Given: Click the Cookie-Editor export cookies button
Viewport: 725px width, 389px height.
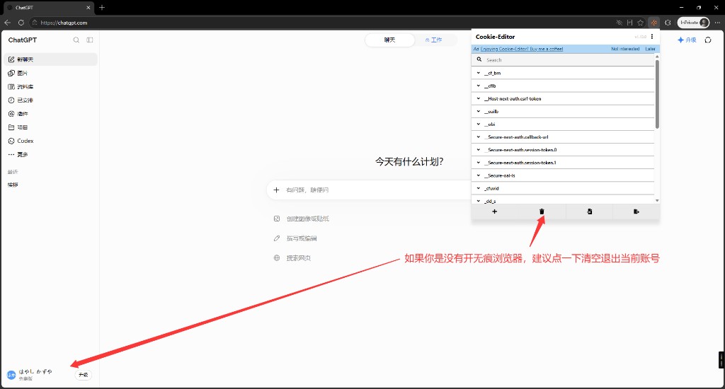Looking at the screenshot, I should [x=636, y=211].
